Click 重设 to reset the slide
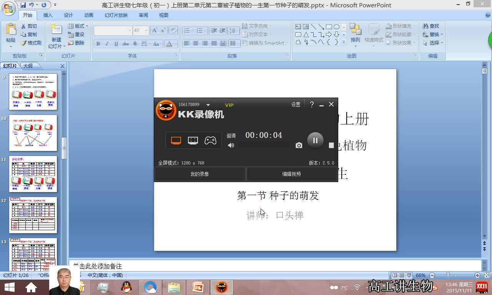 pyautogui.click(x=76, y=34)
